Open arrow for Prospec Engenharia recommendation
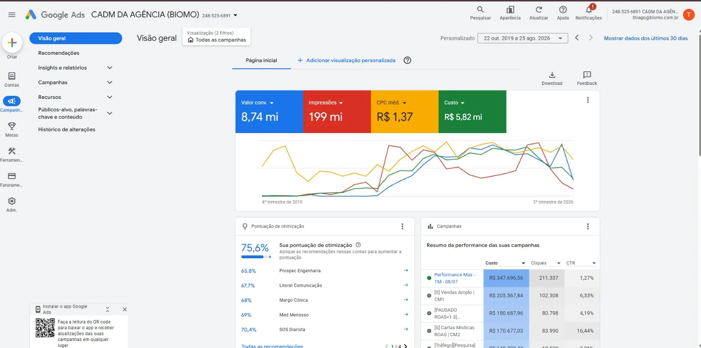Image resolution: width=701 pixels, height=348 pixels. click(x=406, y=271)
